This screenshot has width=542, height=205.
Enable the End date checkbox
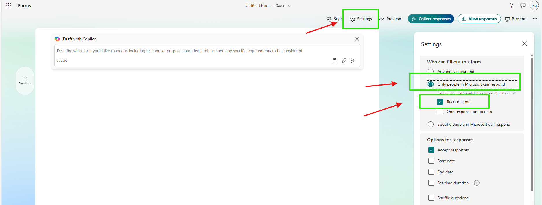tap(431, 172)
